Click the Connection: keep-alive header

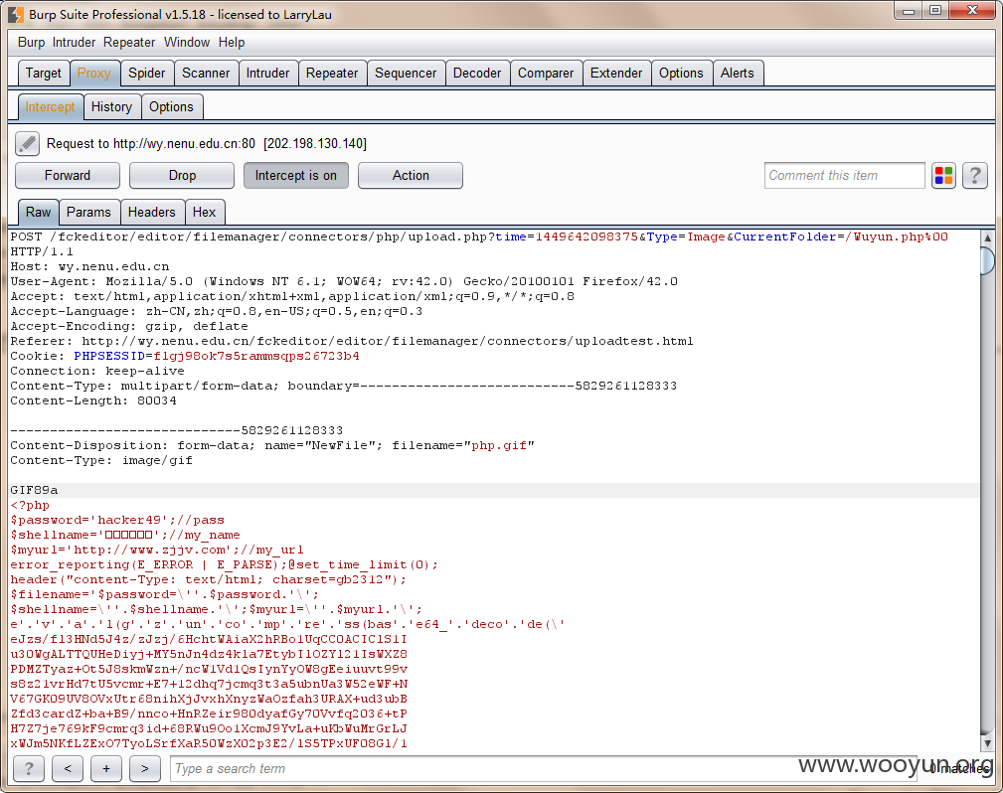(x=97, y=371)
